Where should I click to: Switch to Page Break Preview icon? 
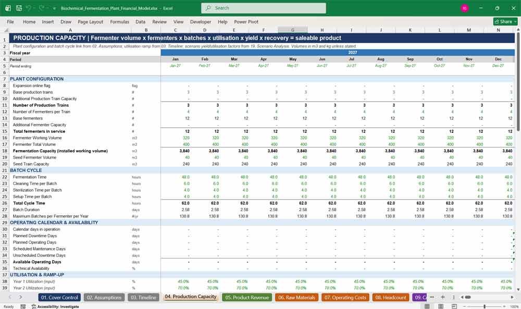454,306
